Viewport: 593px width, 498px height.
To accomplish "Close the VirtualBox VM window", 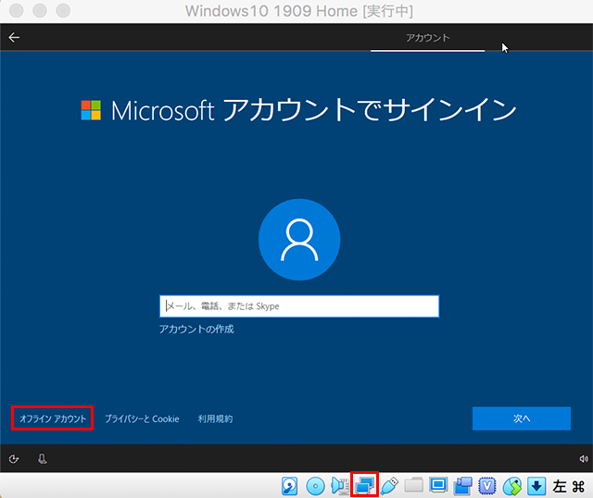I will pyautogui.click(x=17, y=10).
